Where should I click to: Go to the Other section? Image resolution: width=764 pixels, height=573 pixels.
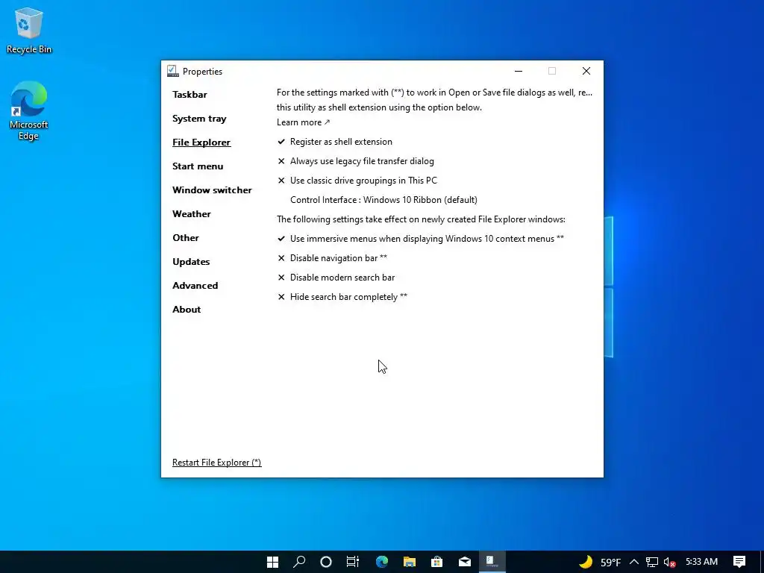click(186, 238)
